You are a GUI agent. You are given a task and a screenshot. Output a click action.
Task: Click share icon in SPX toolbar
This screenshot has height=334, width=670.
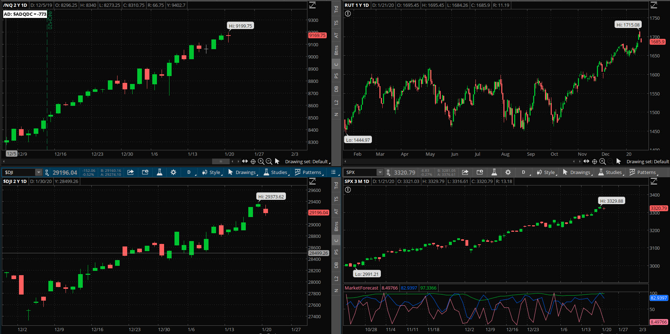click(x=465, y=172)
